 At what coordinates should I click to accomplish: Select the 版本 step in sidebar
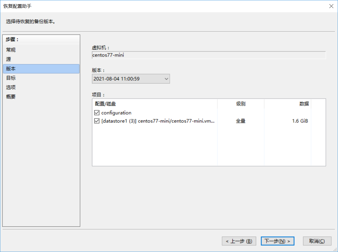(11, 69)
